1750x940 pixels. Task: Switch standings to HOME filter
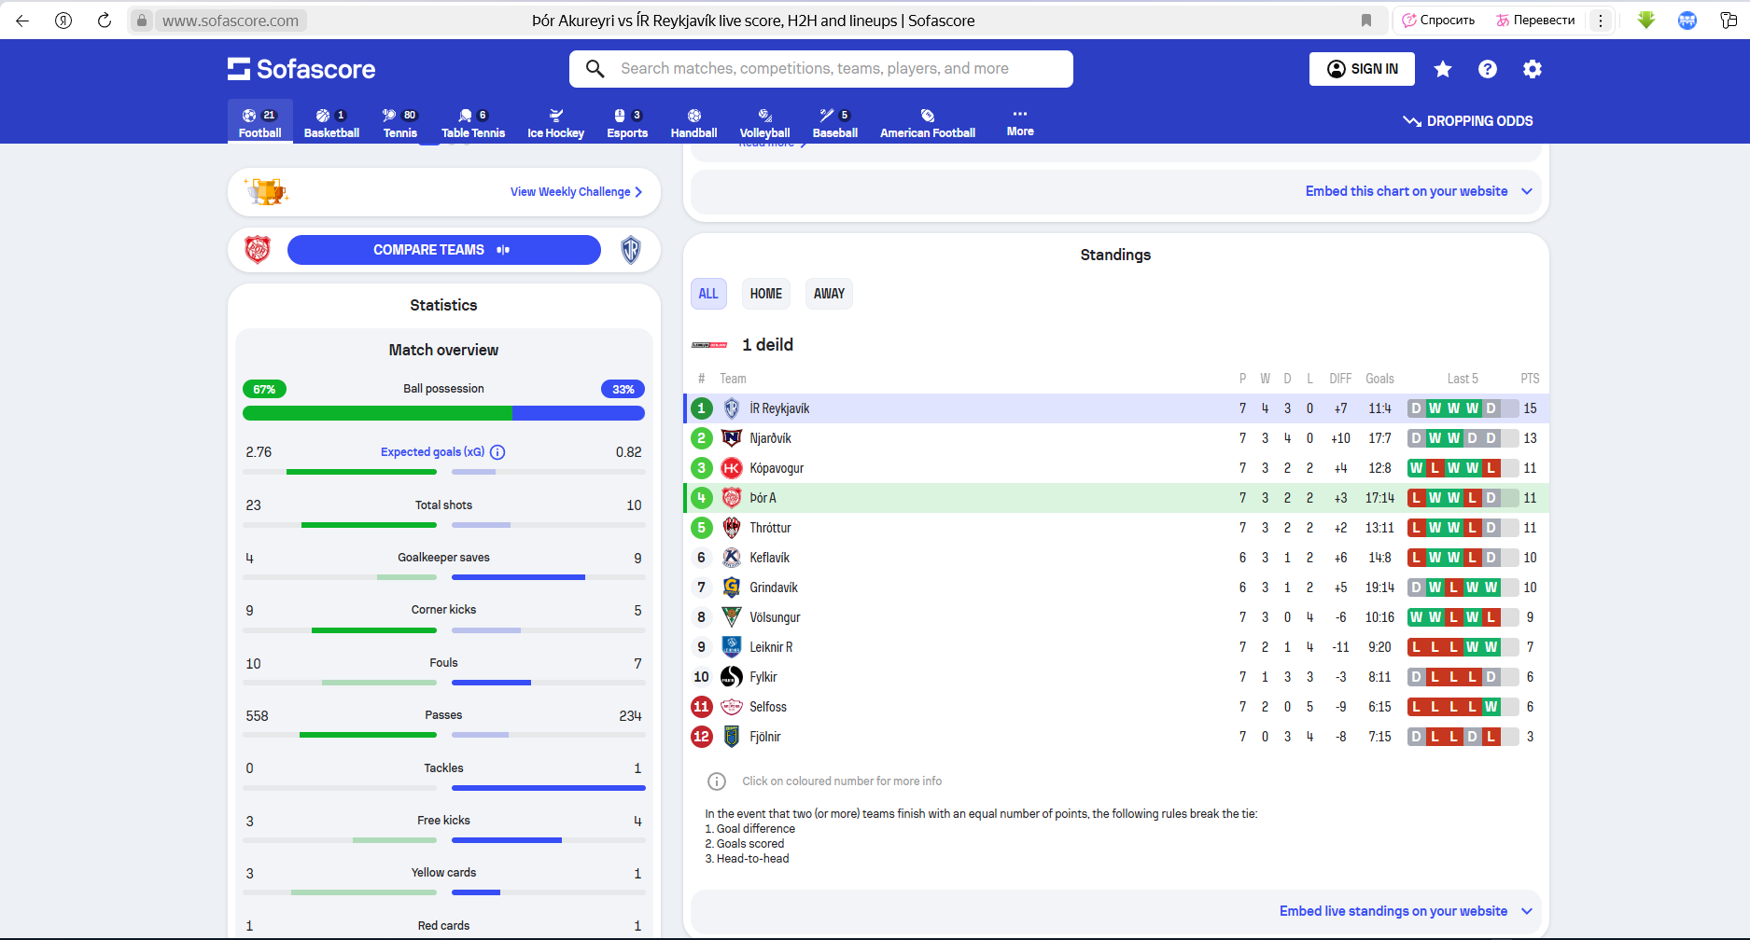click(x=765, y=294)
